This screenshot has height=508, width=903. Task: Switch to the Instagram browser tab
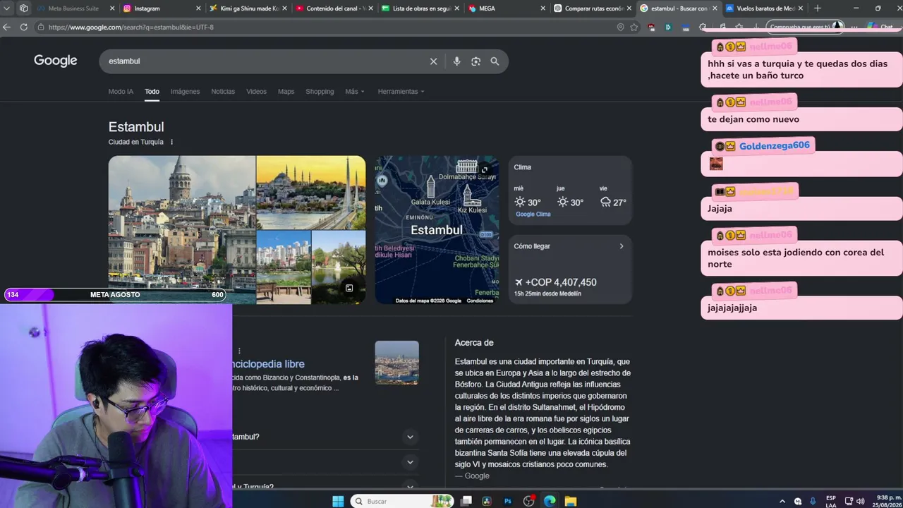[162, 8]
